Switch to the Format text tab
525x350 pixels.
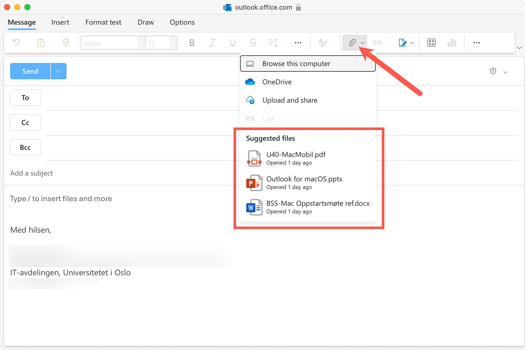(103, 22)
